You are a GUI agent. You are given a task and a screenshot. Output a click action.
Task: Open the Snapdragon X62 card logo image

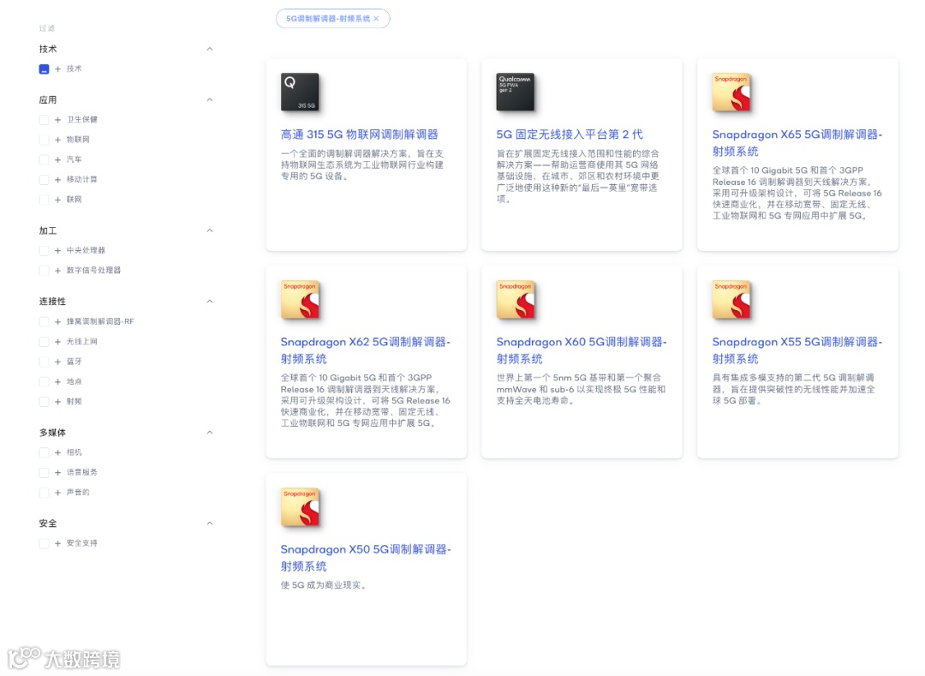[x=300, y=300]
